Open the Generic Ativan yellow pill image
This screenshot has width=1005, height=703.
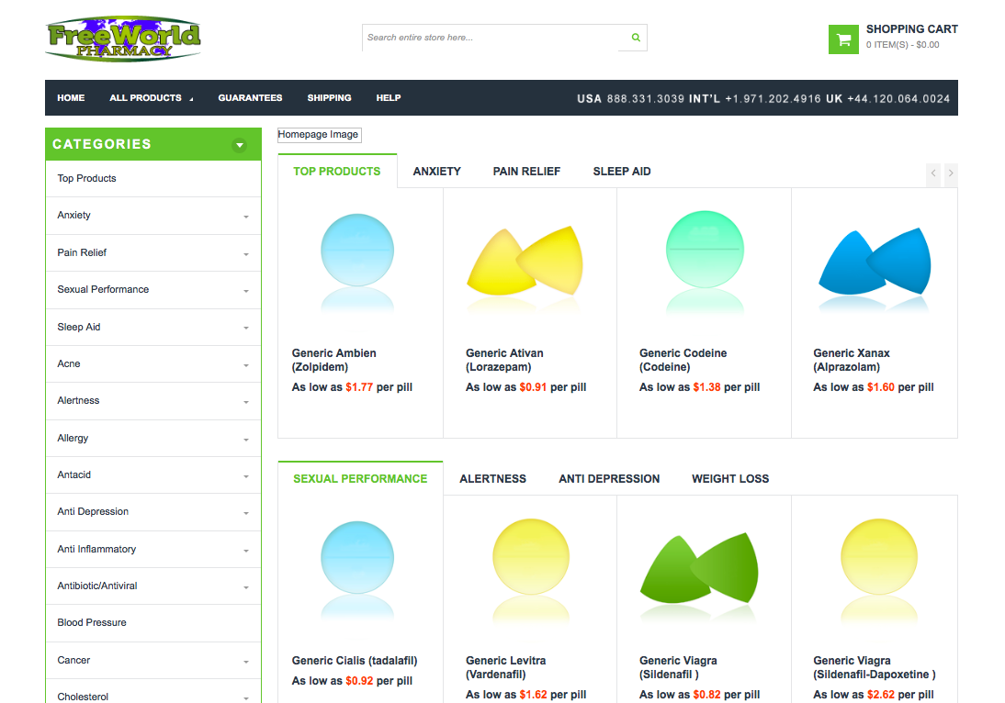click(525, 260)
